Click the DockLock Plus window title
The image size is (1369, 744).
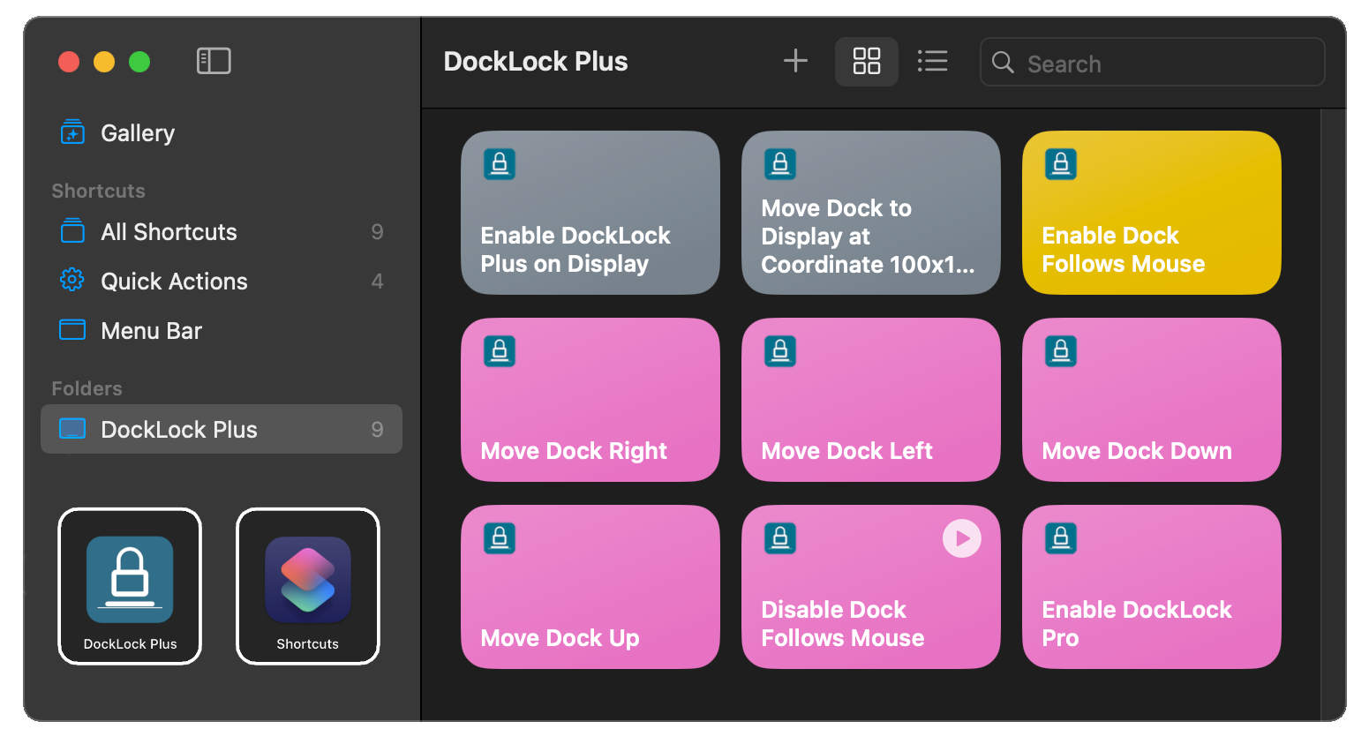[536, 62]
